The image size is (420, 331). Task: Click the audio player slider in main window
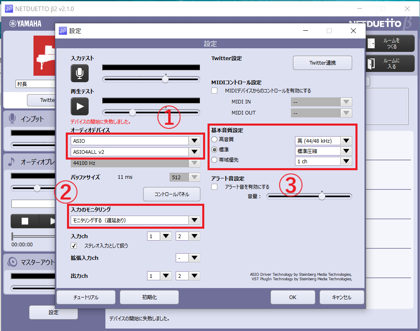pyautogui.click(x=37, y=188)
